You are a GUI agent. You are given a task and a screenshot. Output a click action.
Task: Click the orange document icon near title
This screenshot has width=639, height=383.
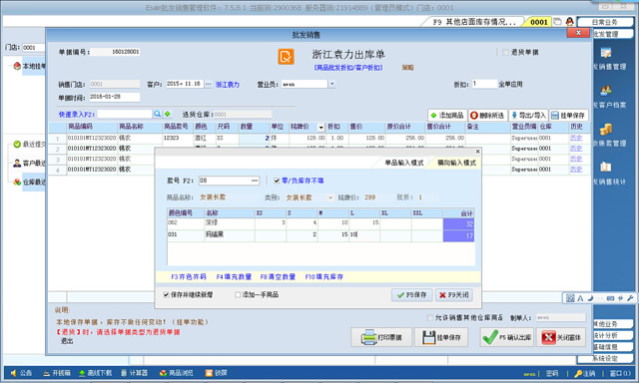[x=287, y=56]
